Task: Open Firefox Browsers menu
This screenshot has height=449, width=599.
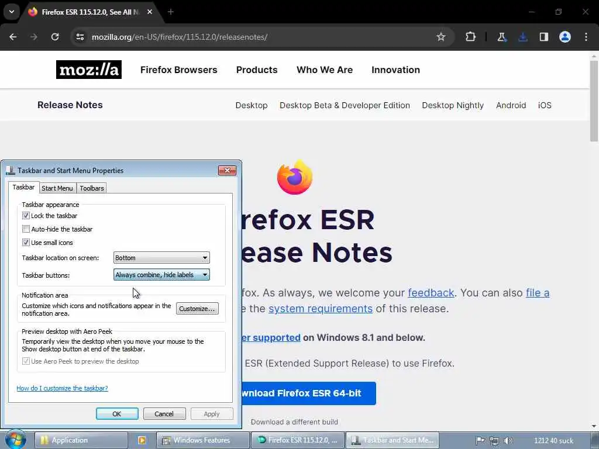Action: pyautogui.click(x=179, y=70)
